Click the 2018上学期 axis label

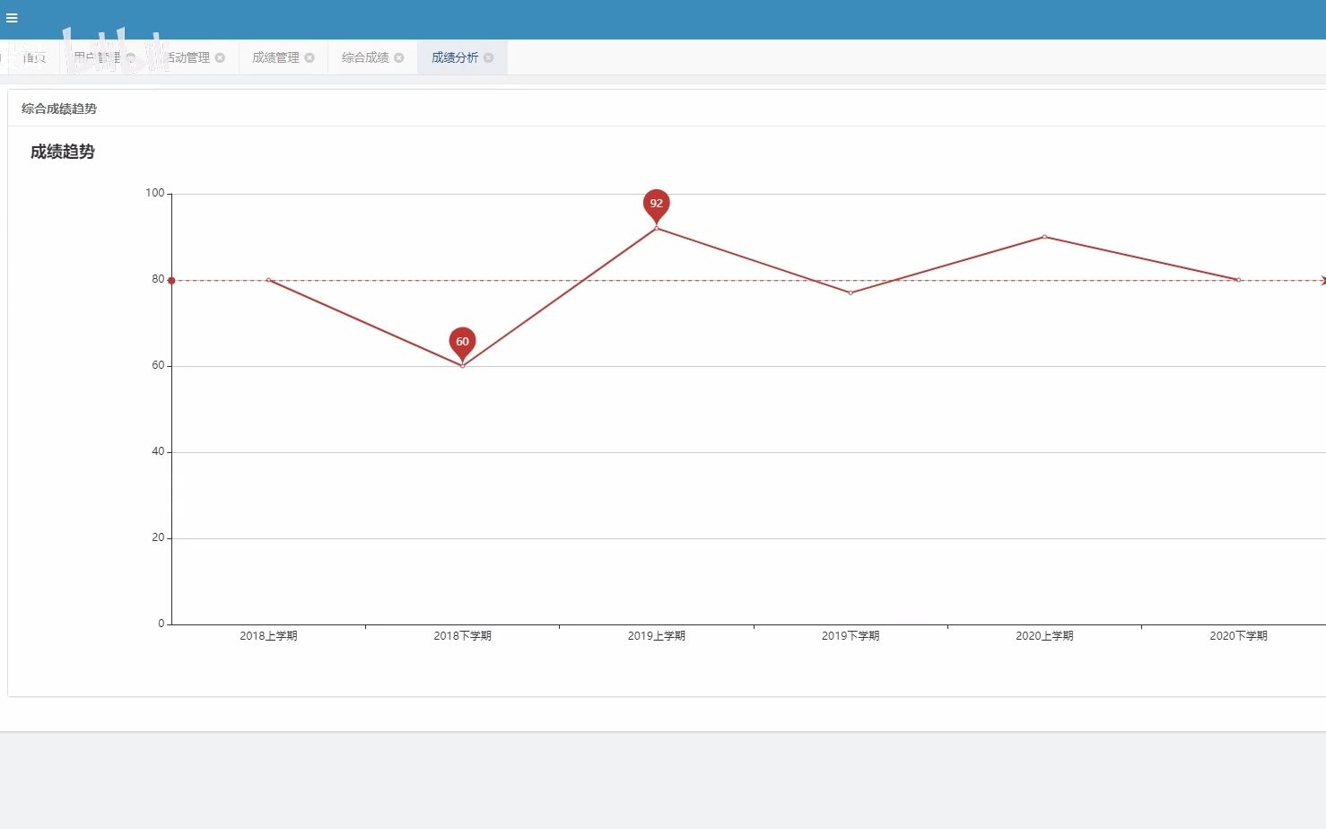(x=268, y=636)
